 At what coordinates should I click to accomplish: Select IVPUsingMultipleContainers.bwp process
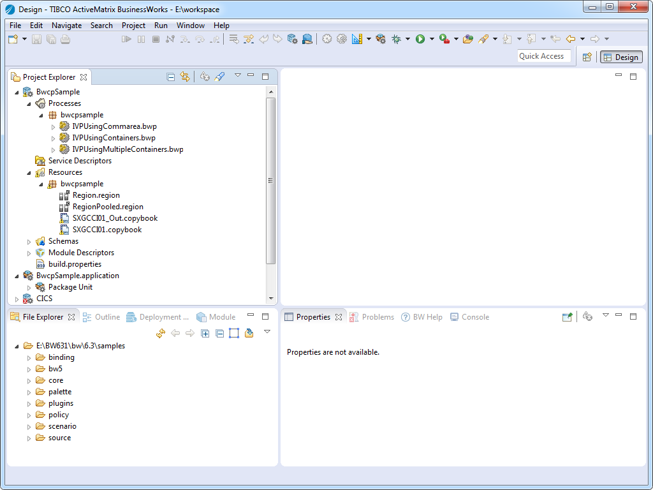coord(128,149)
